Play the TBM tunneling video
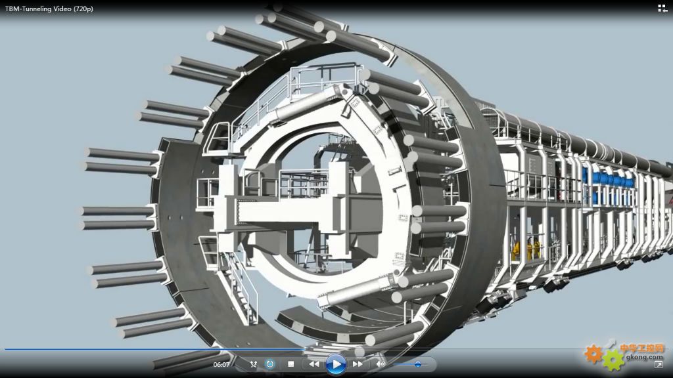673x378 pixels. click(336, 364)
